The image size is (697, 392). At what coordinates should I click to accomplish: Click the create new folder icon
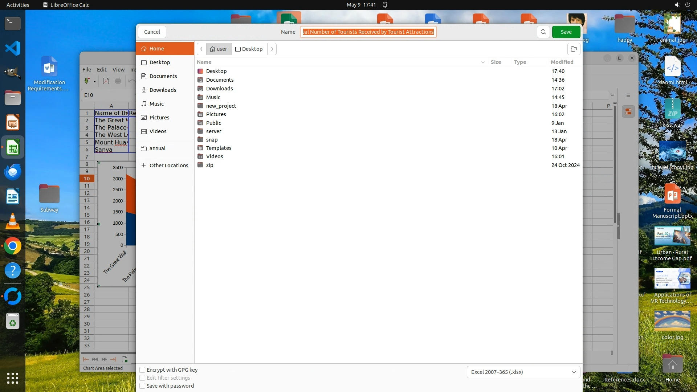(574, 49)
